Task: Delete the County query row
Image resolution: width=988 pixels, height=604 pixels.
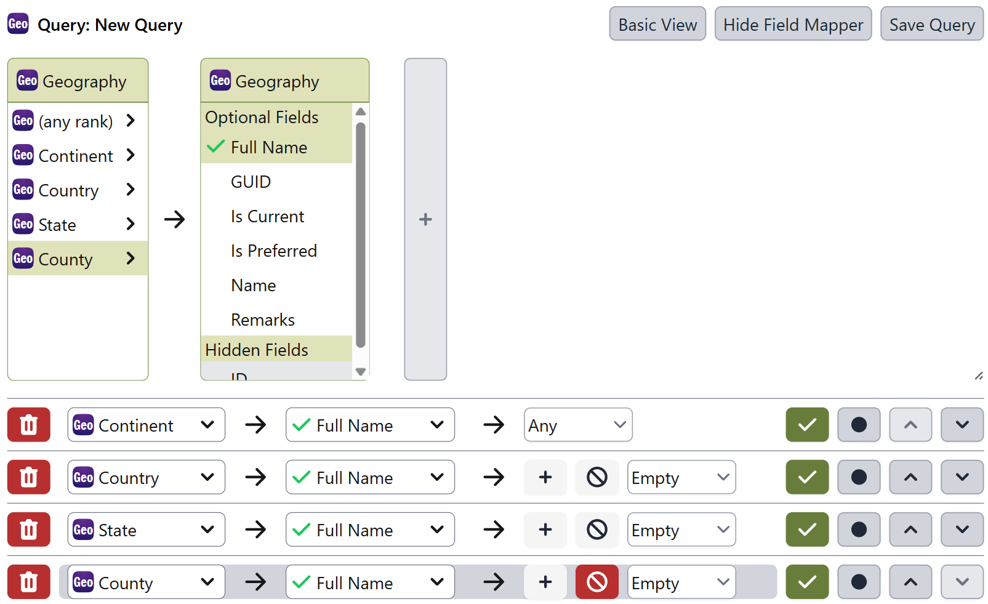Action: (29, 582)
